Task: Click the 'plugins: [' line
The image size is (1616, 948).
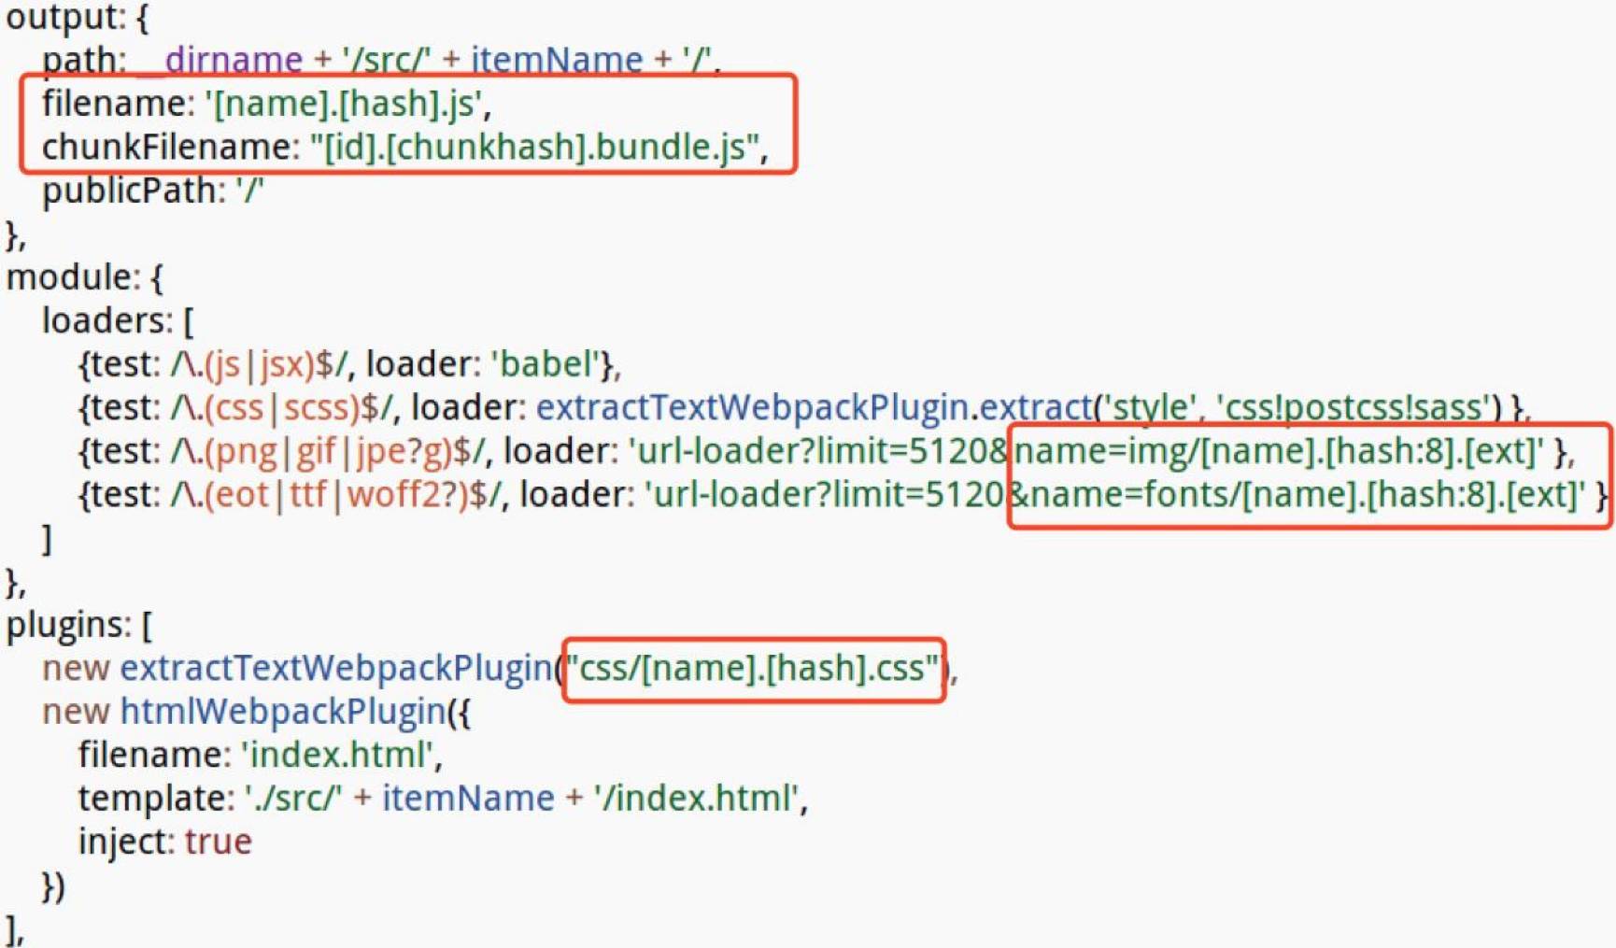Action: pos(79,625)
